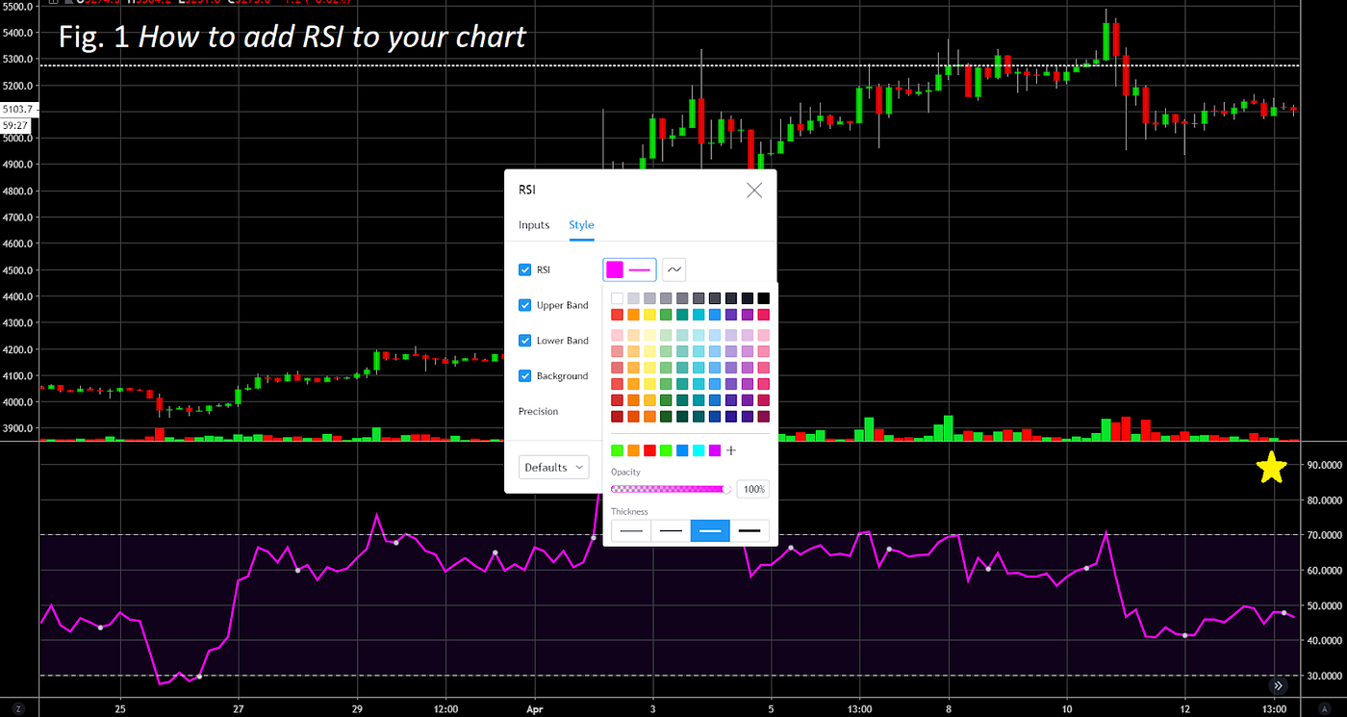Click the 30.0000 RSI scale label

[1324, 676]
